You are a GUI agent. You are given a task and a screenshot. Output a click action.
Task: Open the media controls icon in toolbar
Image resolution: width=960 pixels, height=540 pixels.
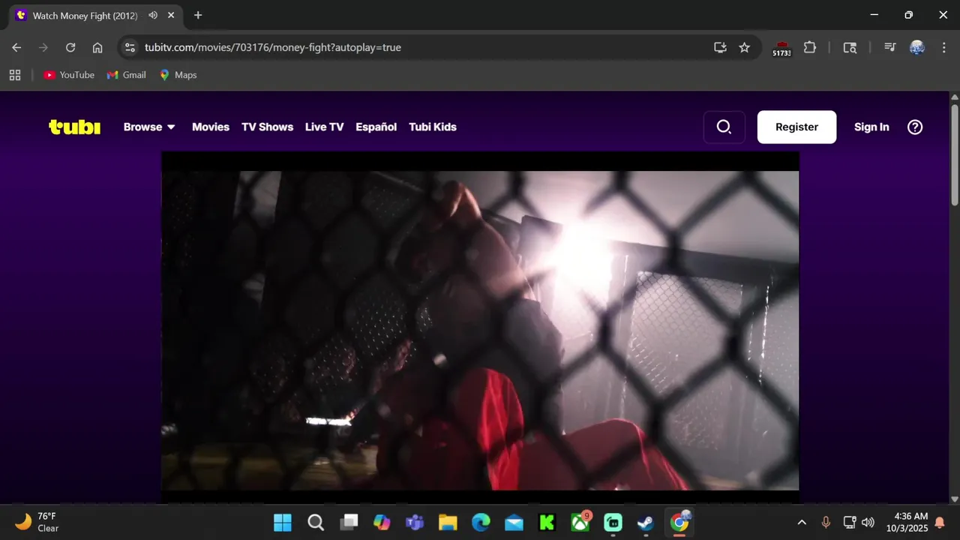tap(890, 47)
